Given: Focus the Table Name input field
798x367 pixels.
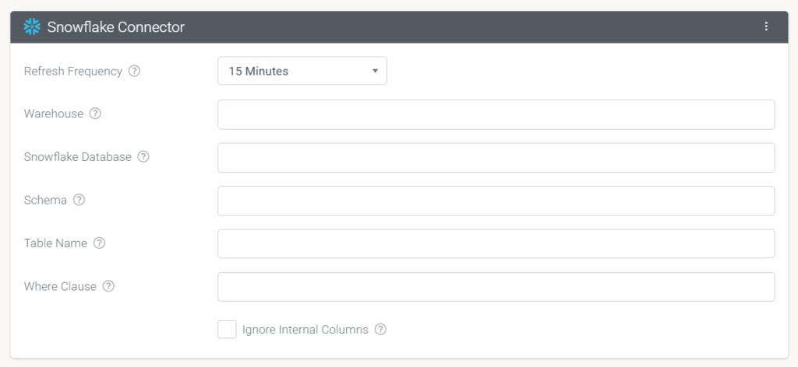Looking at the screenshot, I should coord(496,243).
